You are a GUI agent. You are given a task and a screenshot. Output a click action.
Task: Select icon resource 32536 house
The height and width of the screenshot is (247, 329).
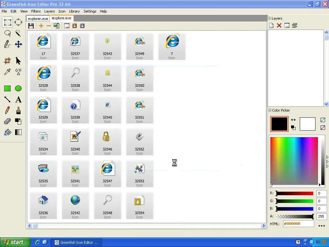pos(43,206)
